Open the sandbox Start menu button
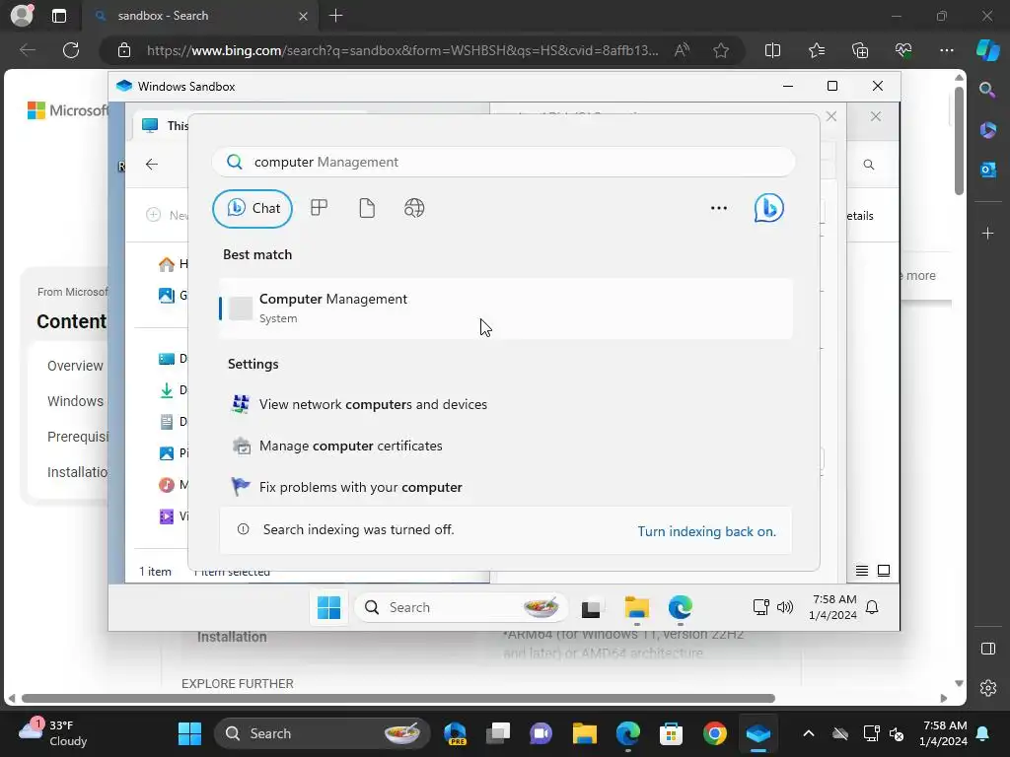 point(328,607)
